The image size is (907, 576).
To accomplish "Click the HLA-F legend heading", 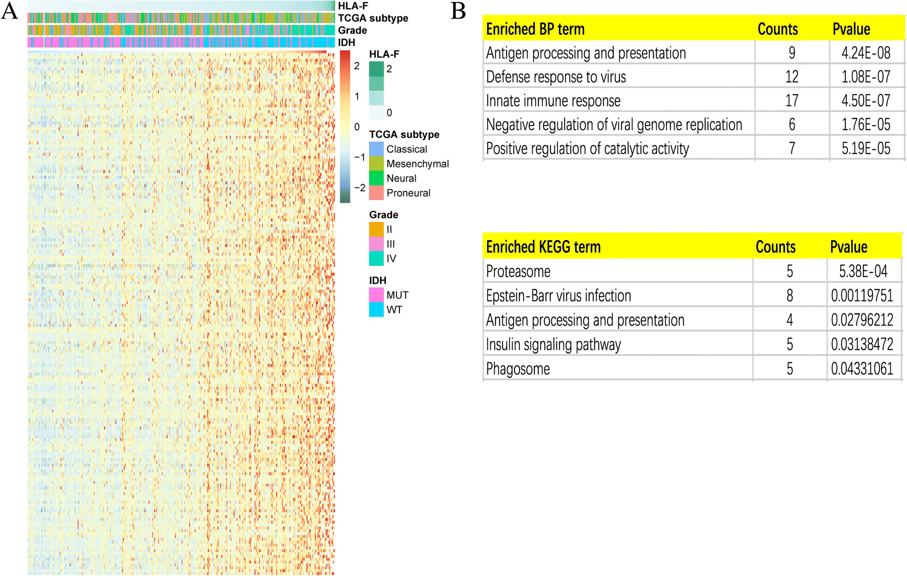I will coord(384,54).
